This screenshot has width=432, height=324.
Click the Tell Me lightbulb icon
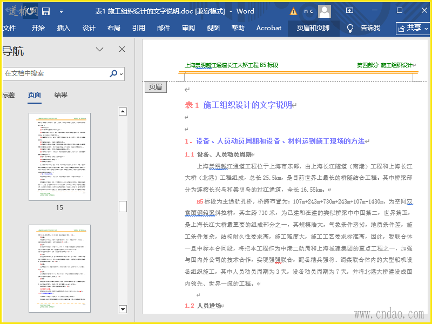tap(350, 28)
